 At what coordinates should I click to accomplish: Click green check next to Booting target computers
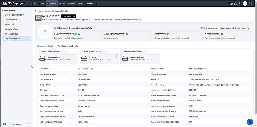click(x=127, y=34)
